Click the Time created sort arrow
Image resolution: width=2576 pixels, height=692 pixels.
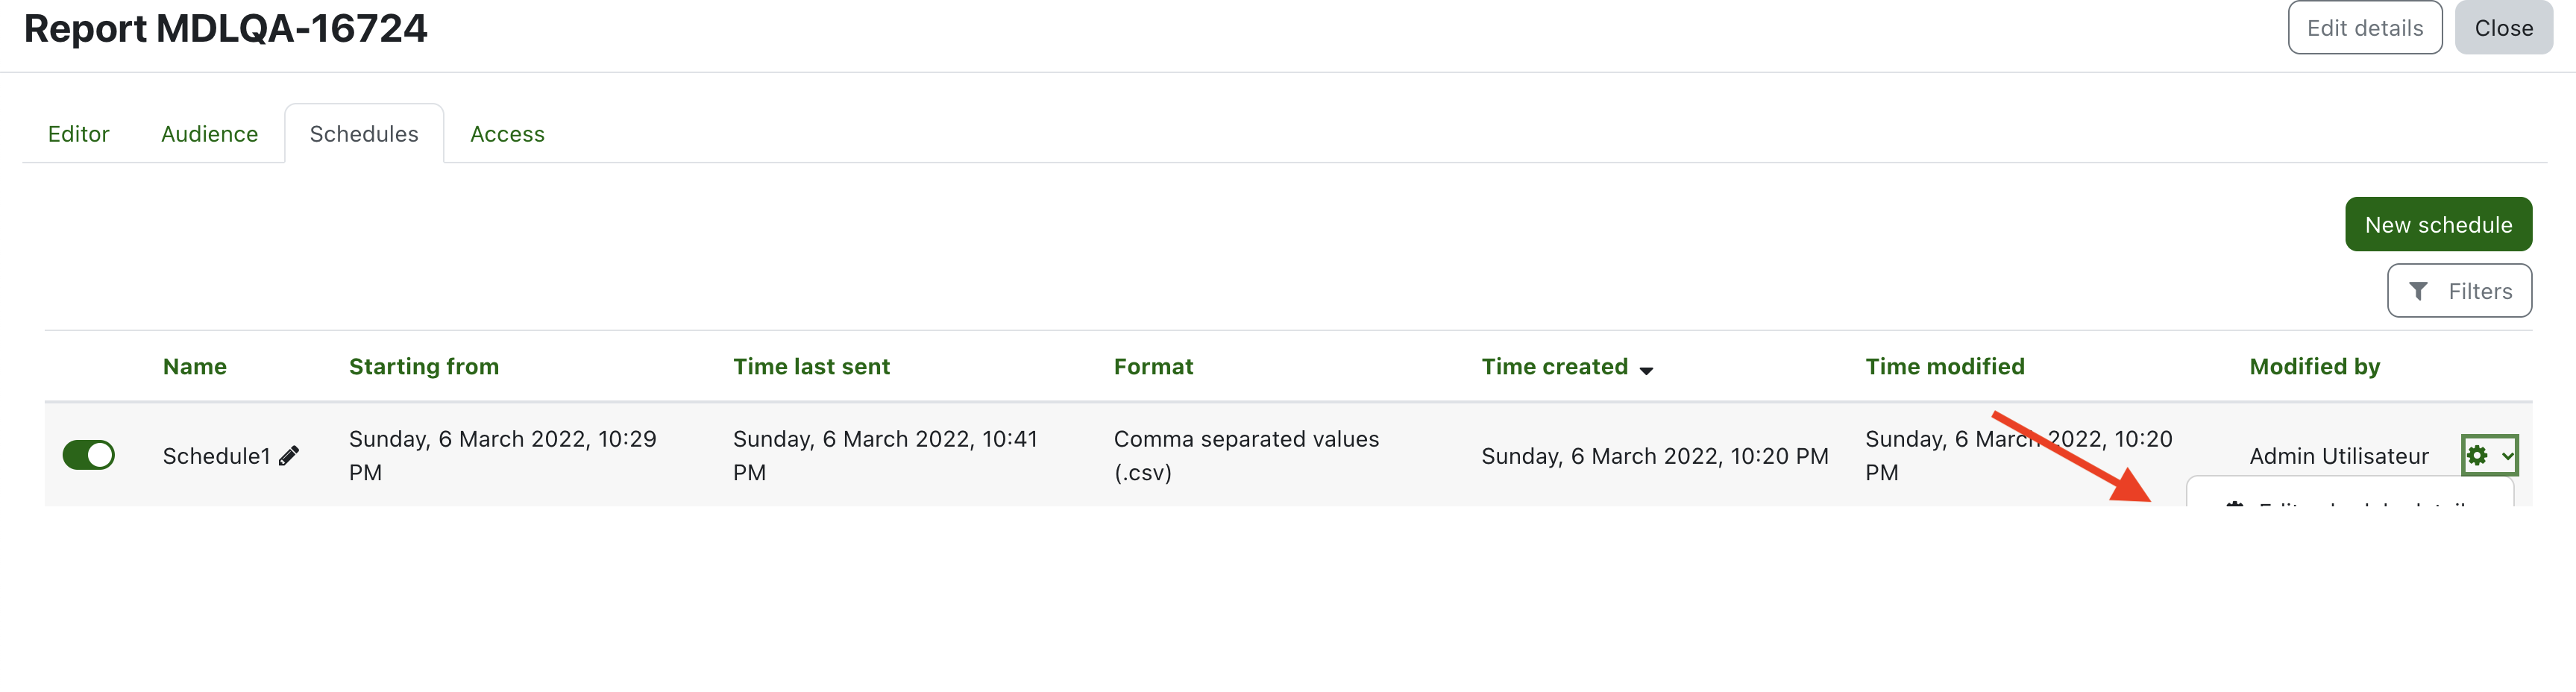coord(1646,370)
